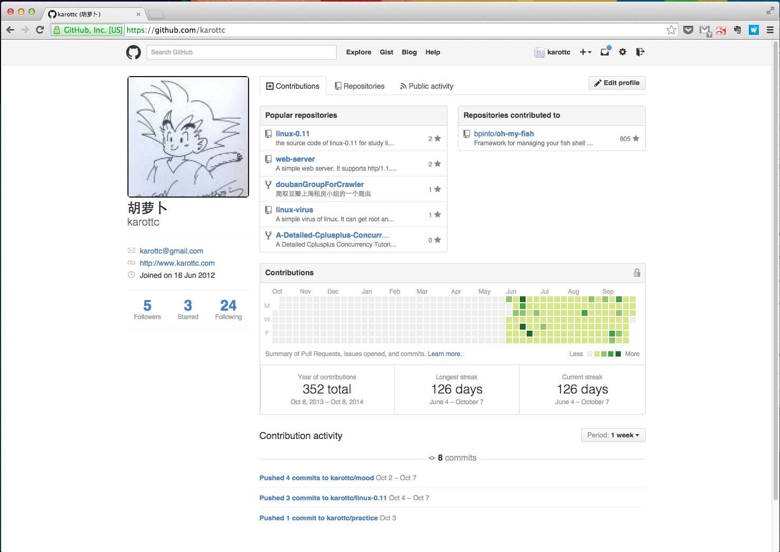
Task: Bookmark page with star icon
Action: pyautogui.click(x=671, y=30)
